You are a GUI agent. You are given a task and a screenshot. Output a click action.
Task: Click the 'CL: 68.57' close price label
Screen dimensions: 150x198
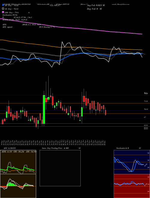click(55, 5)
